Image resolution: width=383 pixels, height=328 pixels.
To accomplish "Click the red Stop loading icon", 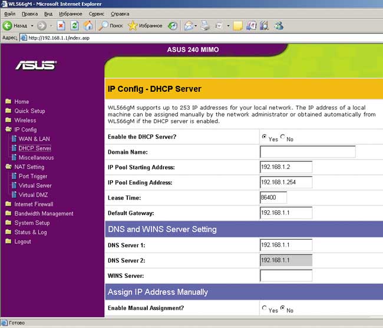I will tap(61, 26).
